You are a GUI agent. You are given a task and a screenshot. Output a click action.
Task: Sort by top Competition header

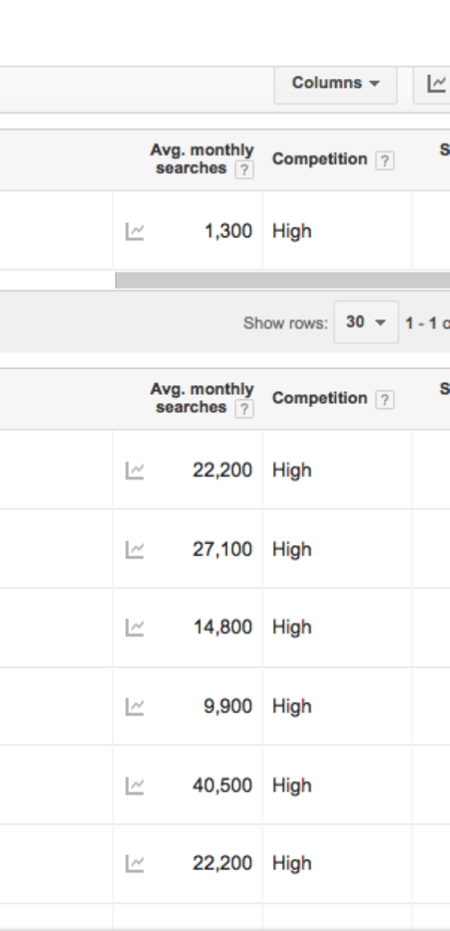tap(319, 159)
